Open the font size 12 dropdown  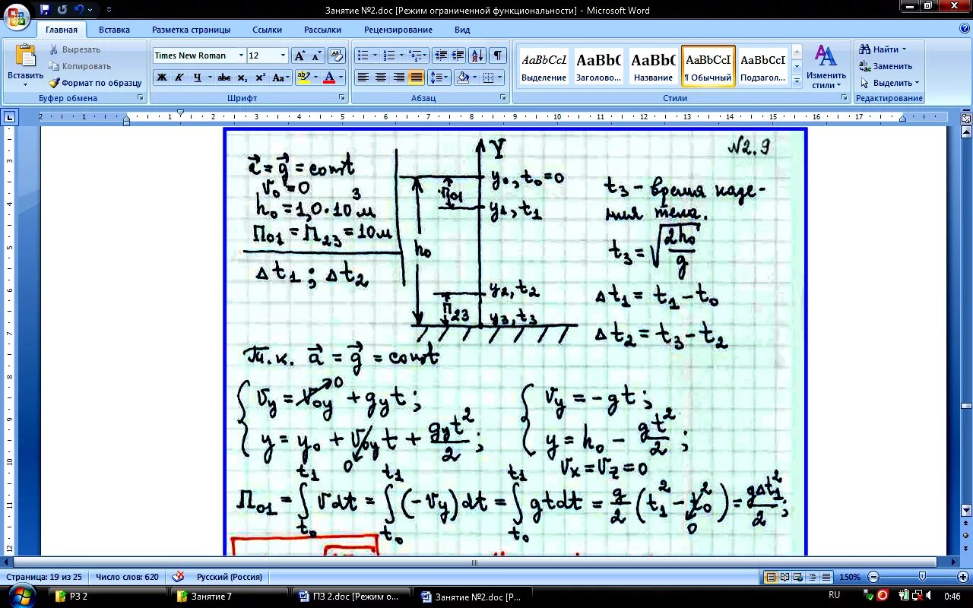click(x=283, y=55)
